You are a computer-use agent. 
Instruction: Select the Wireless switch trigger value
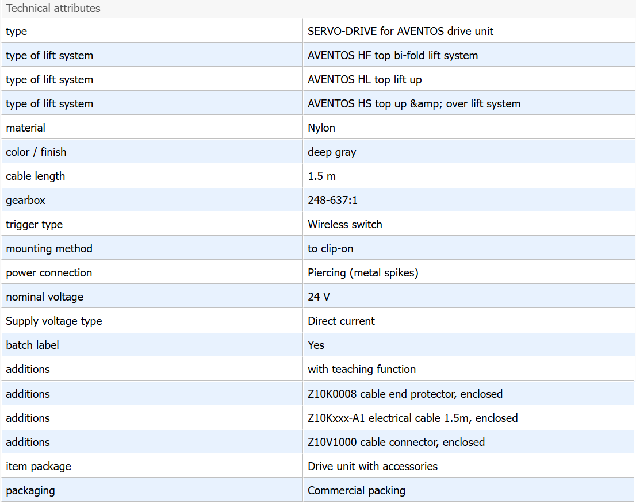[x=345, y=225]
